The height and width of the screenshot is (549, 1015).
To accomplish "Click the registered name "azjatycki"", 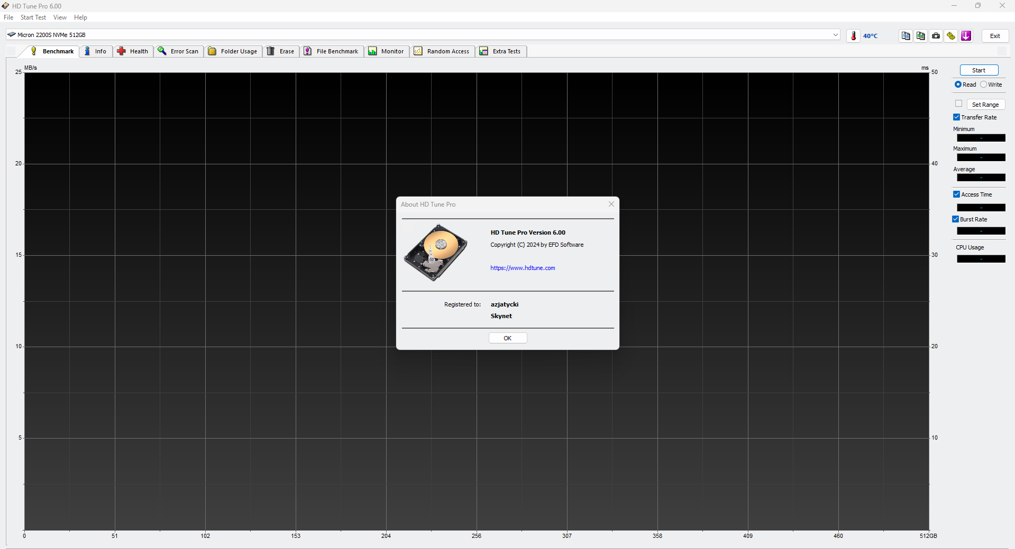I will [505, 304].
